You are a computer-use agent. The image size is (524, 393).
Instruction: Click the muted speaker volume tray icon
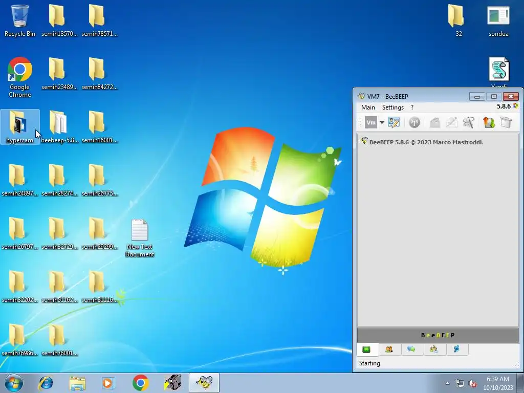[x=472, y=383]
